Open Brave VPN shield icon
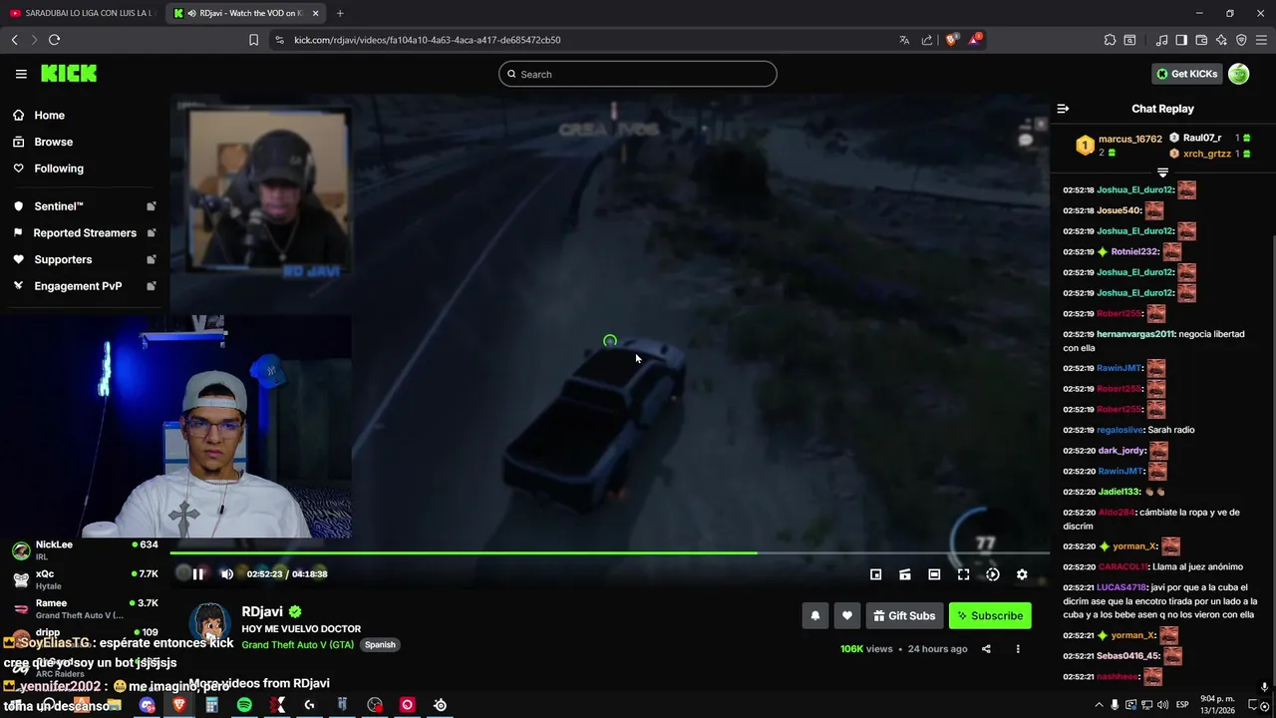1276x718 pixels. [1241, 40]
